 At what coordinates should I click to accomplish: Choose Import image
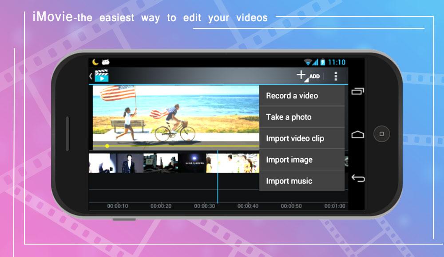pos(302,160)
